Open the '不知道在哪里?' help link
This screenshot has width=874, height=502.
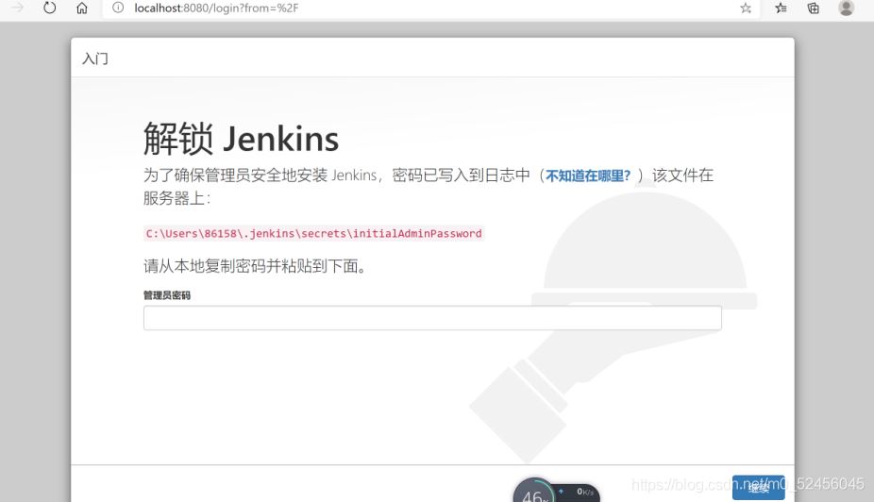[x=588, y=176]
